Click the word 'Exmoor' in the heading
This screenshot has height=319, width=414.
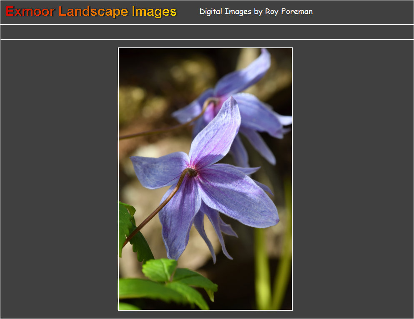point(30,12)
